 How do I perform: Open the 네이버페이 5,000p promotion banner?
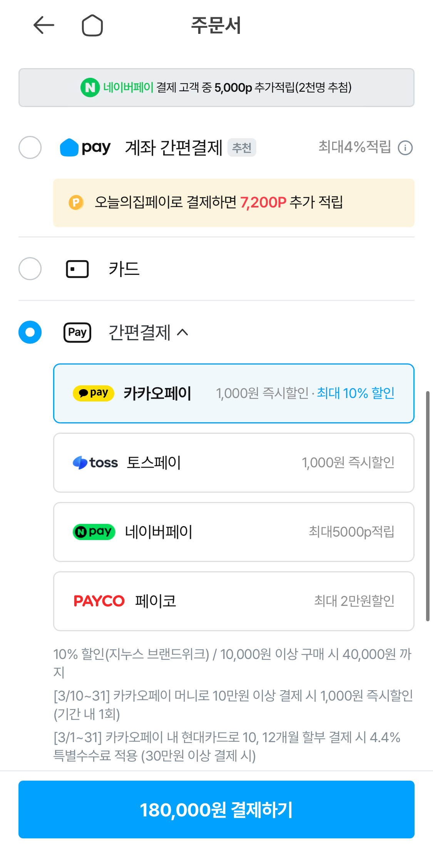(x=216, y=88)
